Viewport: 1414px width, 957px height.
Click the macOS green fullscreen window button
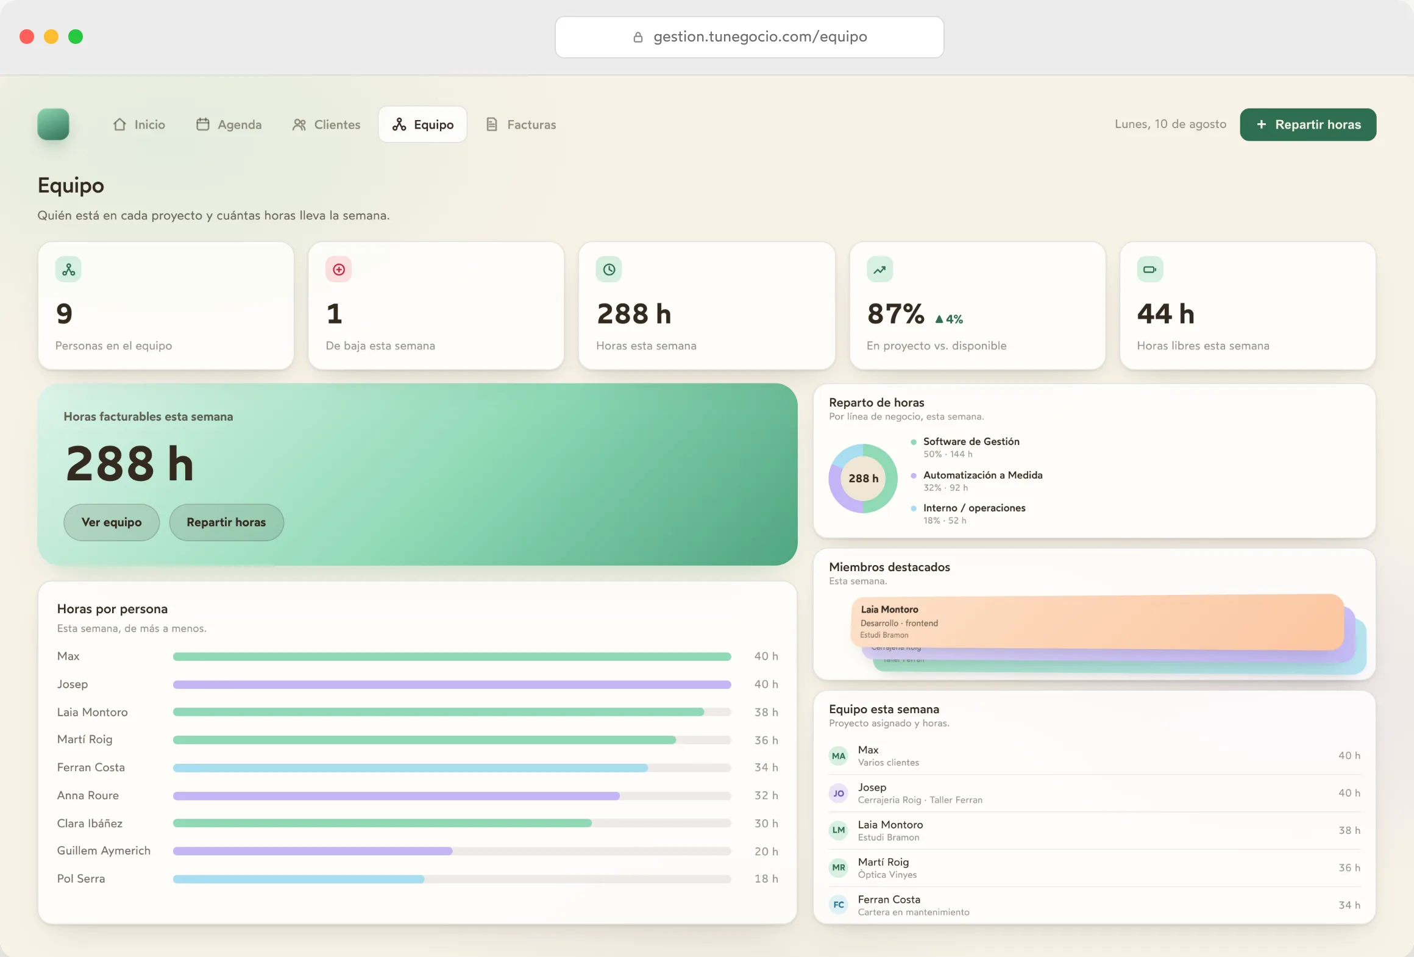tap(76, 37)
